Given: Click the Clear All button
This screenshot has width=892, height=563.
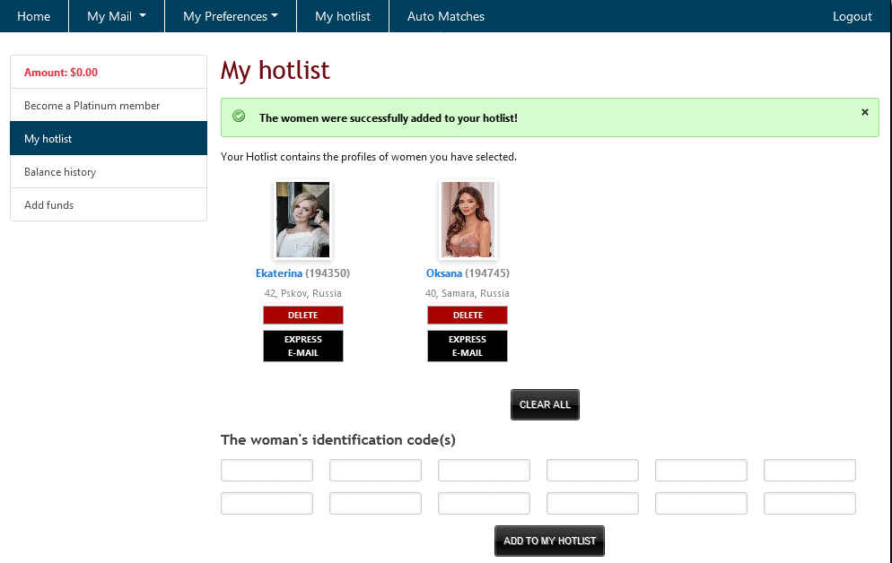Looking at the screenshot, I should click(x=545, y=404).
